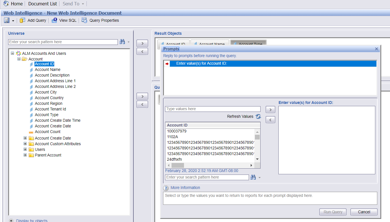This screenshot has width=390, height=222.
Task: Click the values list horizontal scrollbar thumb
Action: coord(177,165)
